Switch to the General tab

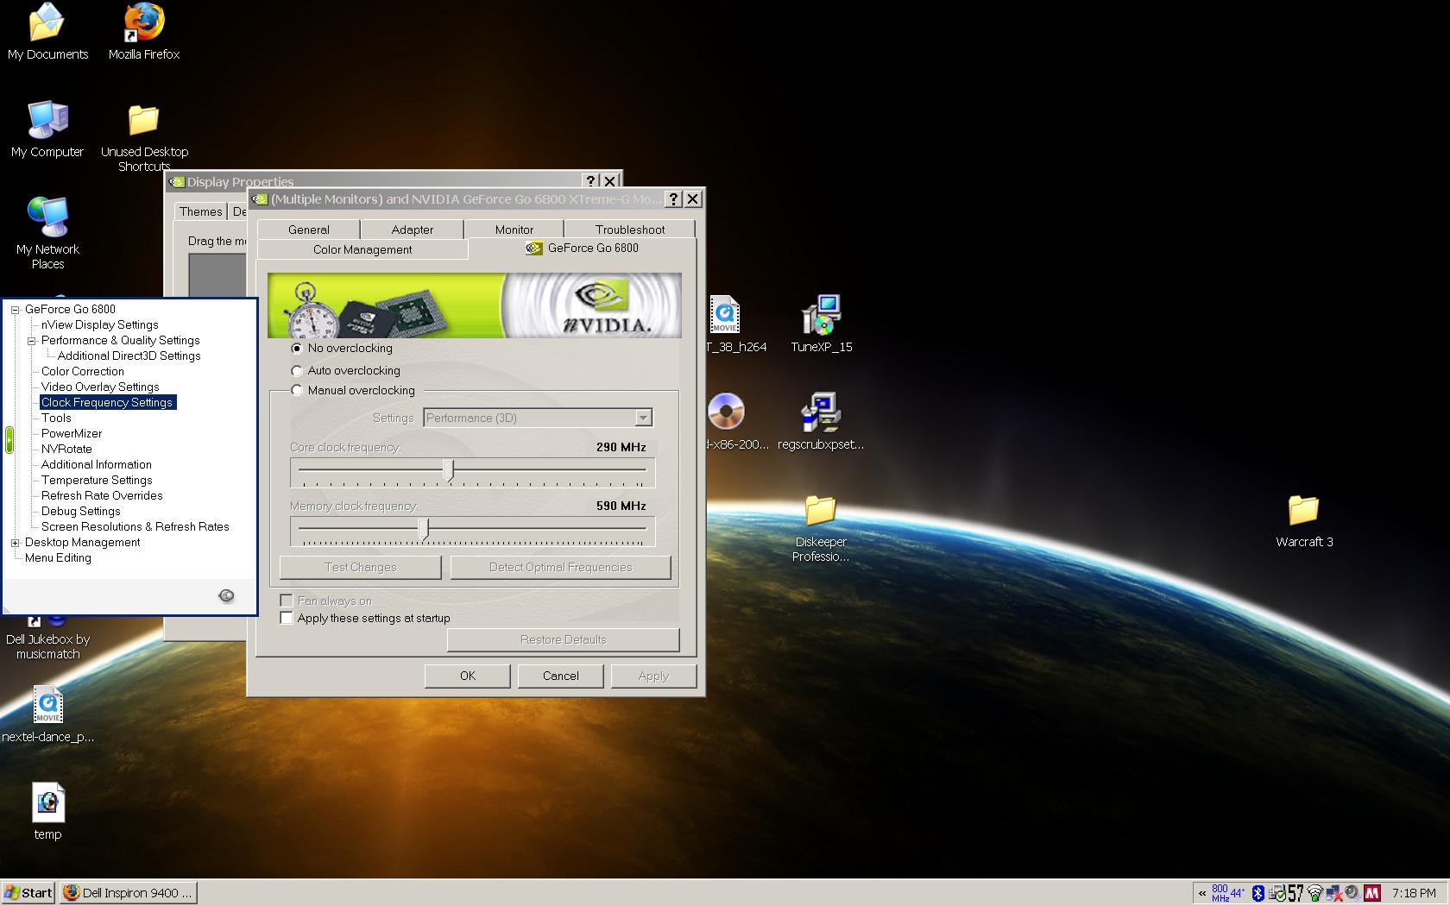[x=309, y=230]
